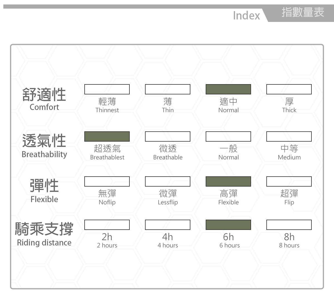This screenshot has height=301, width=334.
Task: Choose the Noflip elasticity box
Action: pyautogui.click(x=107, y=181)
